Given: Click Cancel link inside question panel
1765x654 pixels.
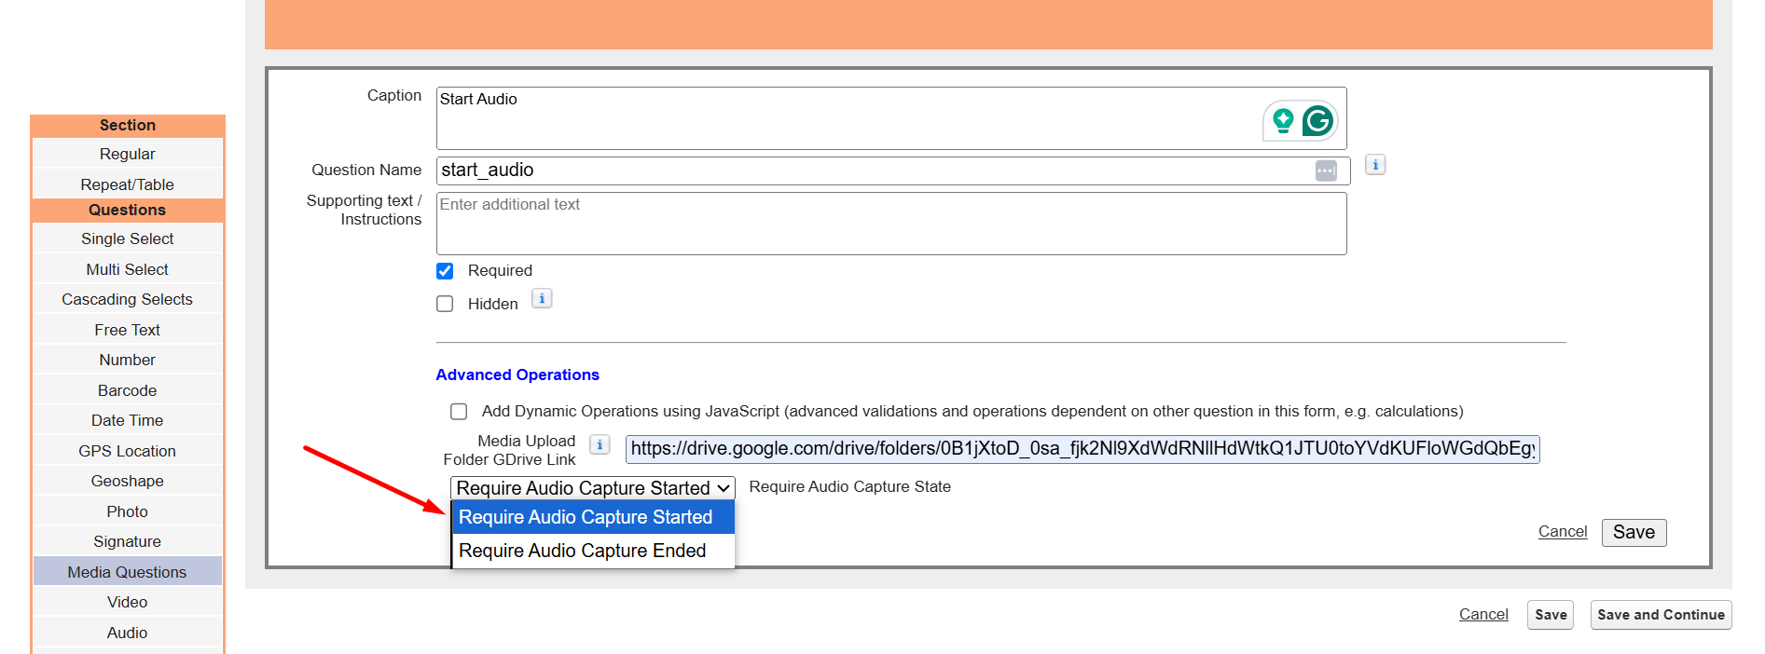Looking at the screenshot, I should click(1563, 531).
